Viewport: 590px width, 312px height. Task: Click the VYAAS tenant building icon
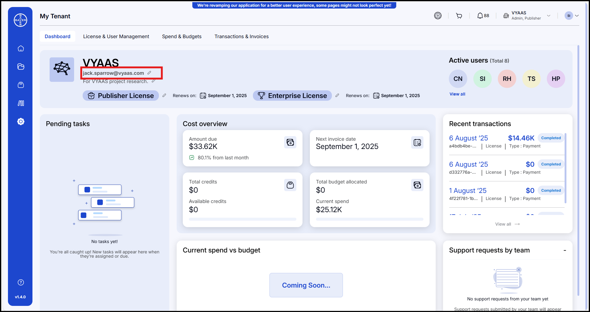click(506, 16)
